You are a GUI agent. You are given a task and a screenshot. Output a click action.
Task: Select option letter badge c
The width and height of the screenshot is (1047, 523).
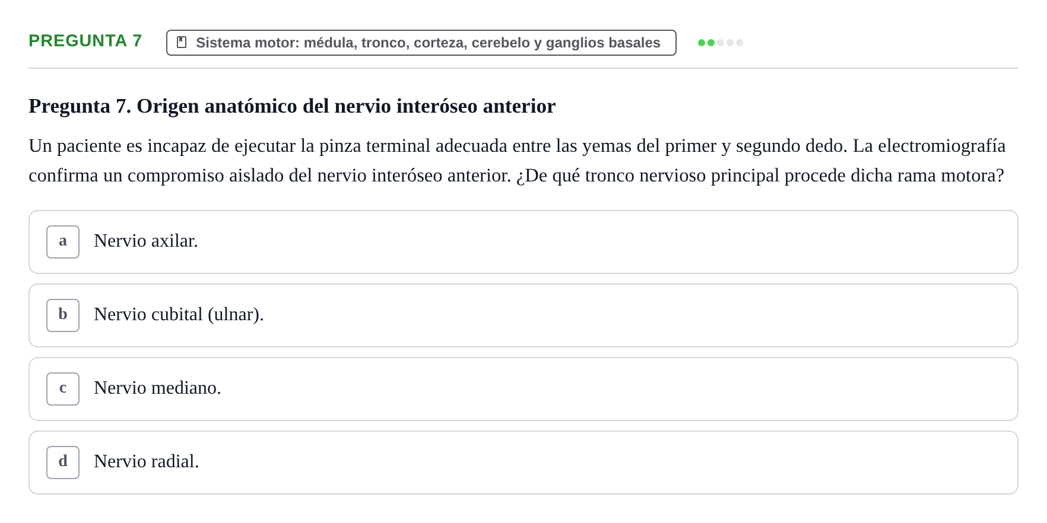[x=63, y=389]
